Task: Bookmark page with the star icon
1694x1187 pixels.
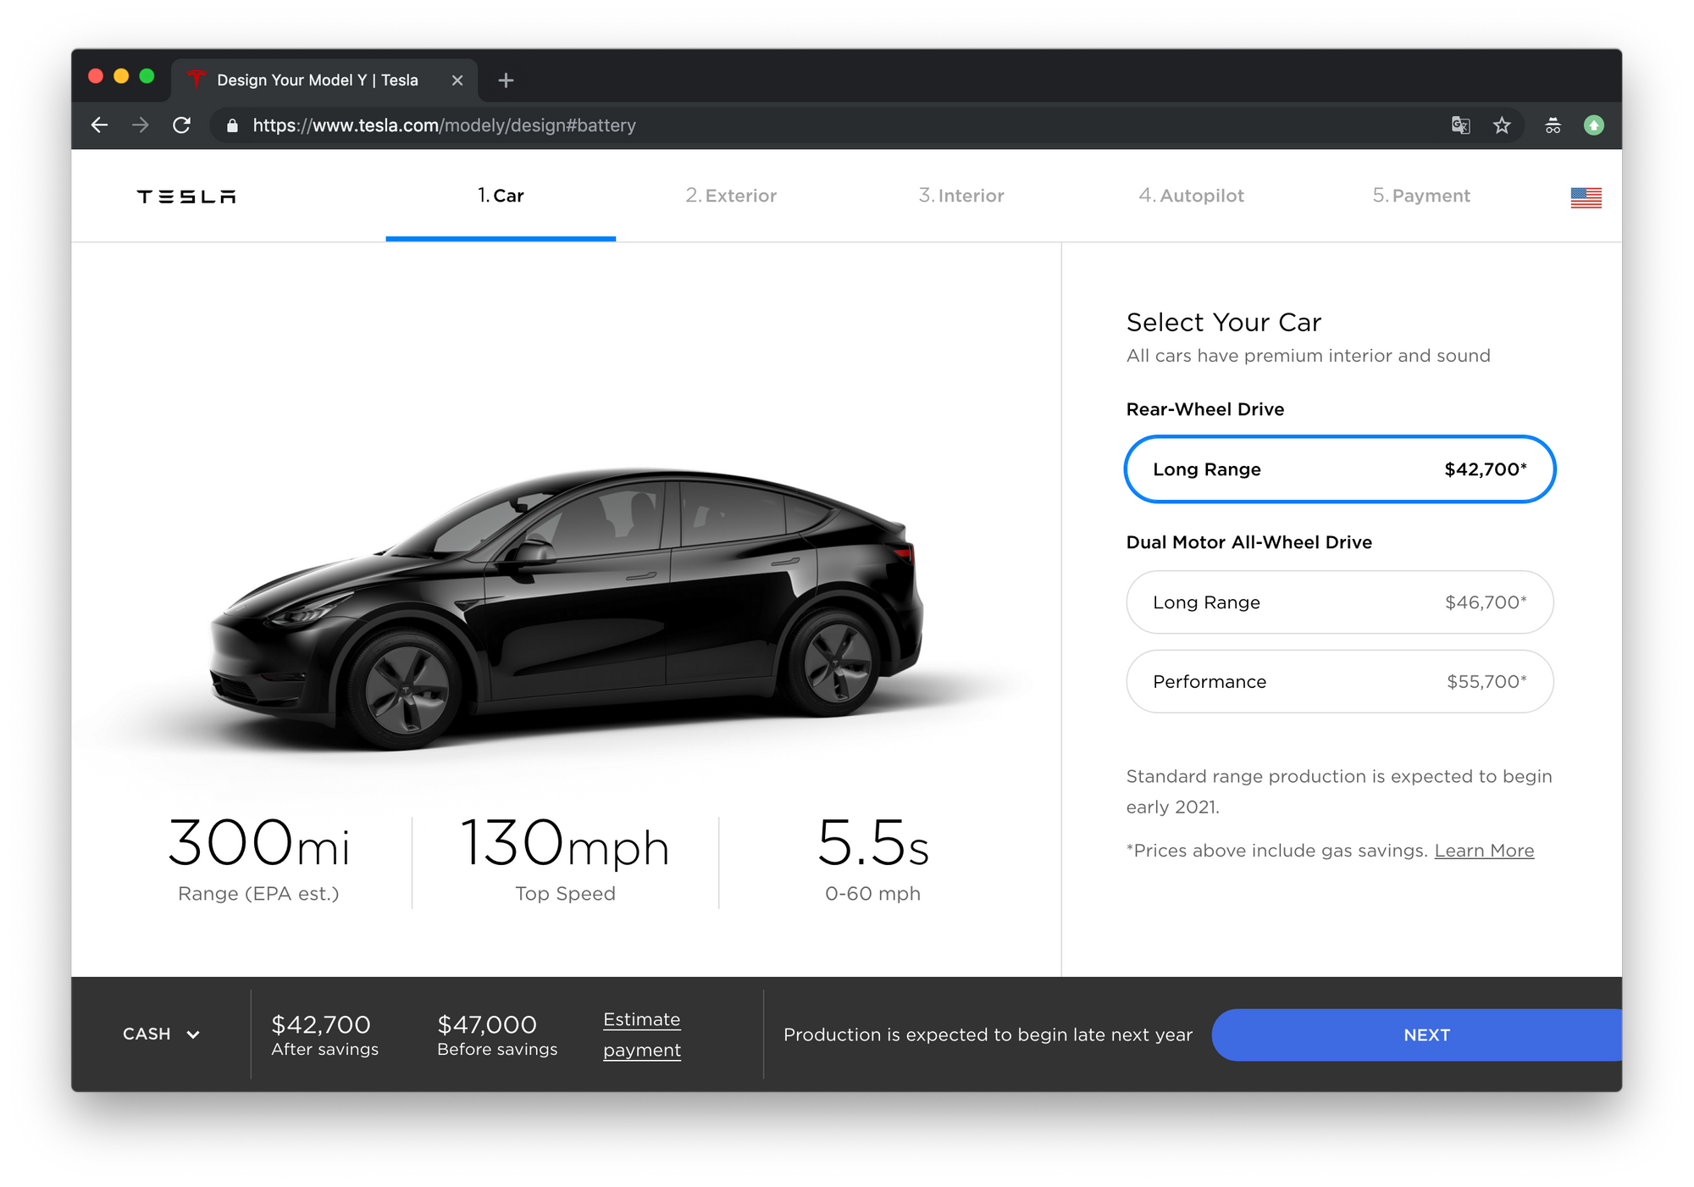Action: pyautogui.click(x=1502, y=125)
